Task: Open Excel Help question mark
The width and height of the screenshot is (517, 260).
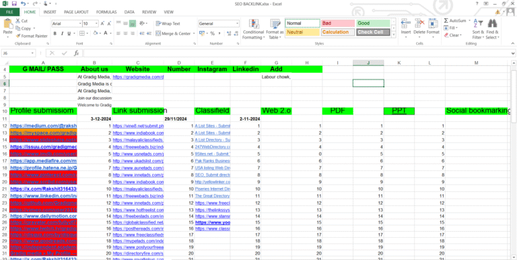Action: click(x=477, y=3)
